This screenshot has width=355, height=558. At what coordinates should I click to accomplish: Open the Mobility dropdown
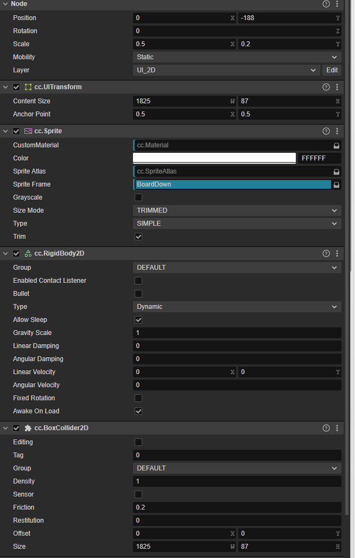point(237,57)
